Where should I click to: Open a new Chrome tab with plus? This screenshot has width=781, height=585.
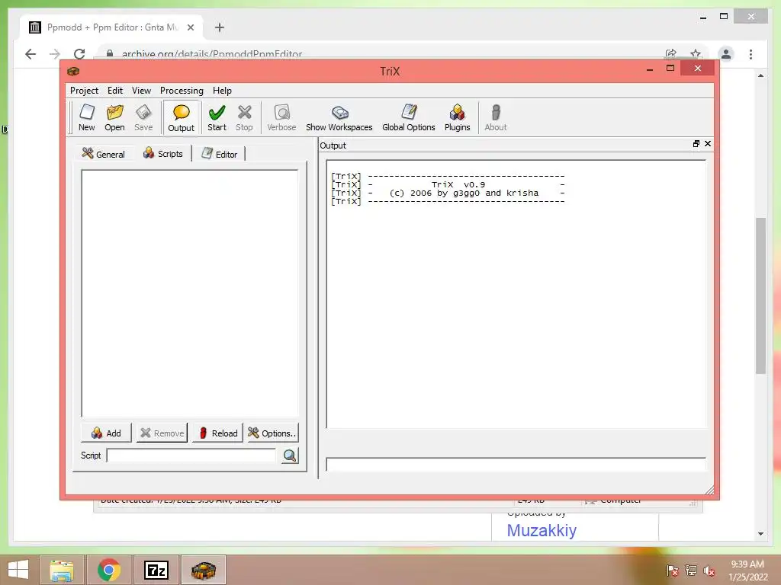(220, 27)
